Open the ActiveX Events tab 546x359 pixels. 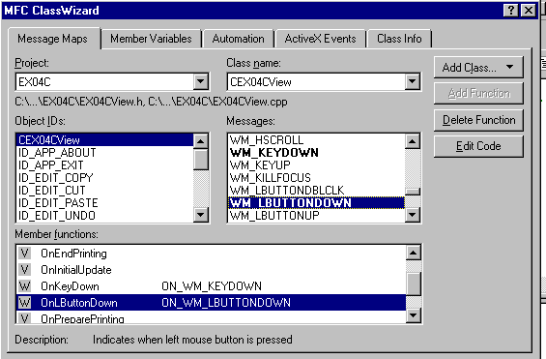tap(320, 39)
